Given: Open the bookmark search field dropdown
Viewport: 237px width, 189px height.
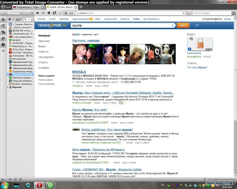Looking at the screenshot, I should coord(32,20).
